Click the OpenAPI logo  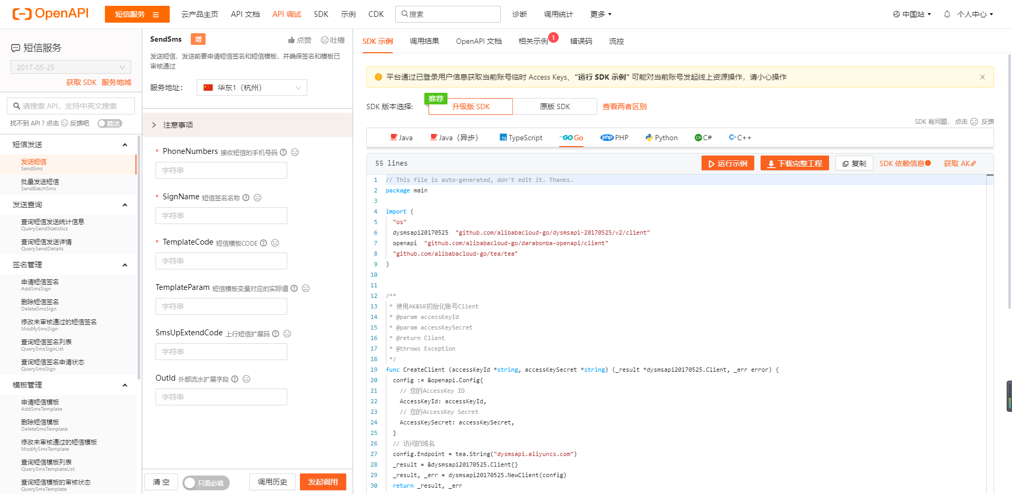pyautogui.click(x=51, y=14)
